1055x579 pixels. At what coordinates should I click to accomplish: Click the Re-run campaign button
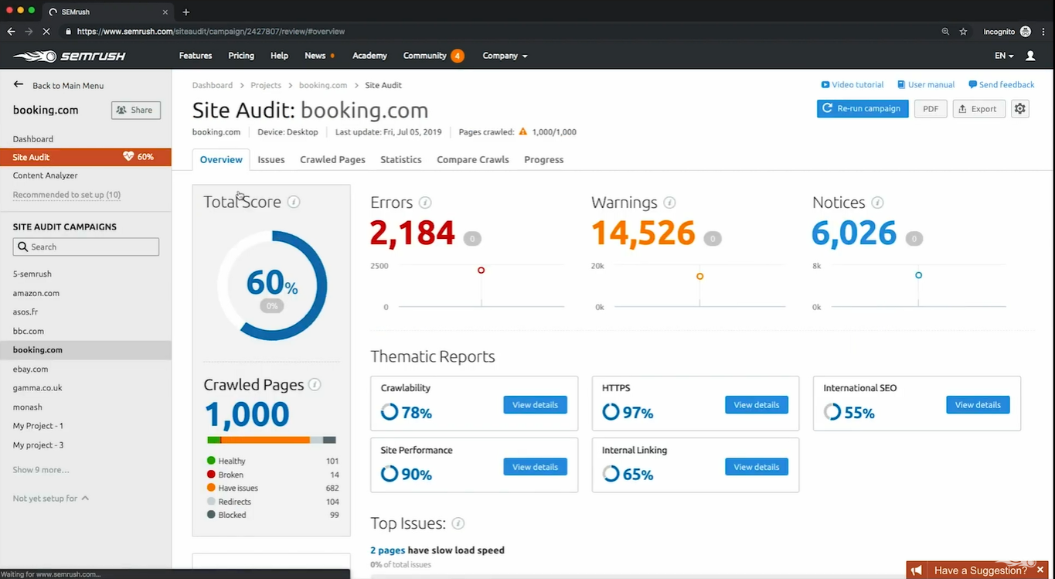863,109
